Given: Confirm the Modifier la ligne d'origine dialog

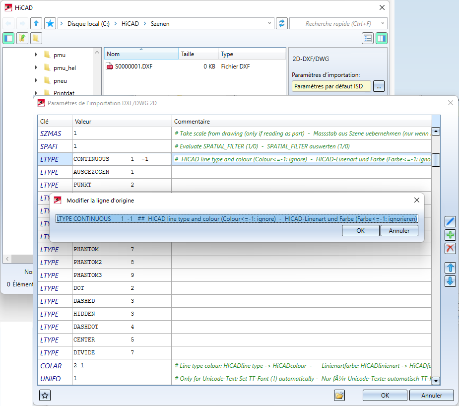Looking at the screenshot, I should (x=361, y=231).
